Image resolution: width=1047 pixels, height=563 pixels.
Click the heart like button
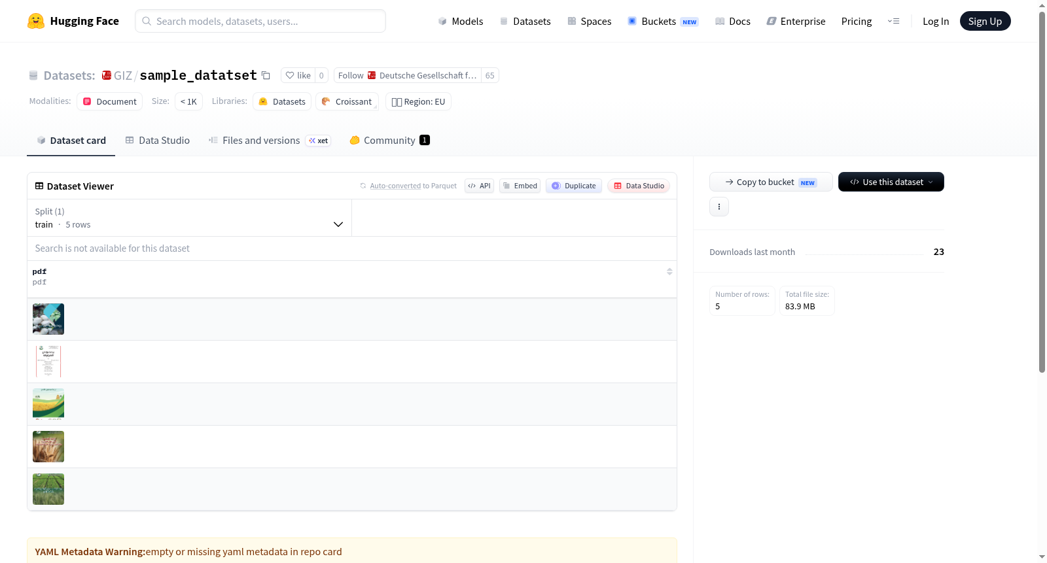pyautogui.click(x=298, y=75)
